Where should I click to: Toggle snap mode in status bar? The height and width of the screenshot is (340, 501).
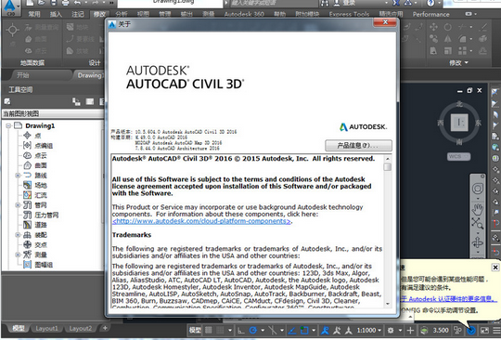(x=220, y=330)
